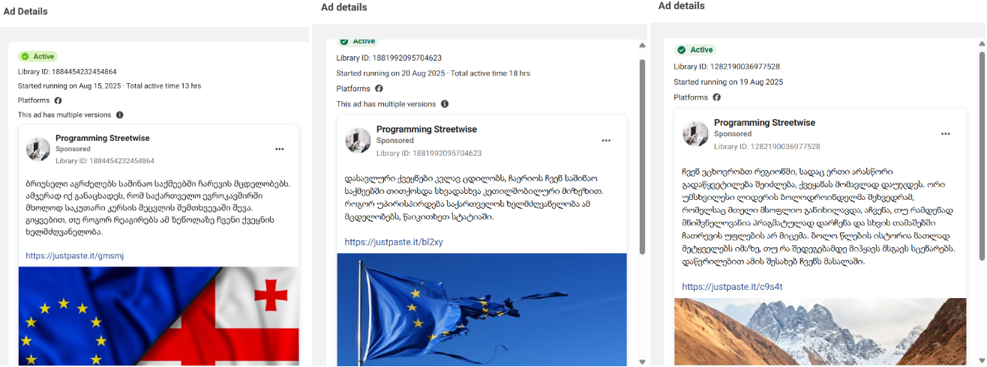The height and width of the screenshot is (367, 987).
Task: Open the justpaste.it/gmsmj link
Action: click(74, 255)
